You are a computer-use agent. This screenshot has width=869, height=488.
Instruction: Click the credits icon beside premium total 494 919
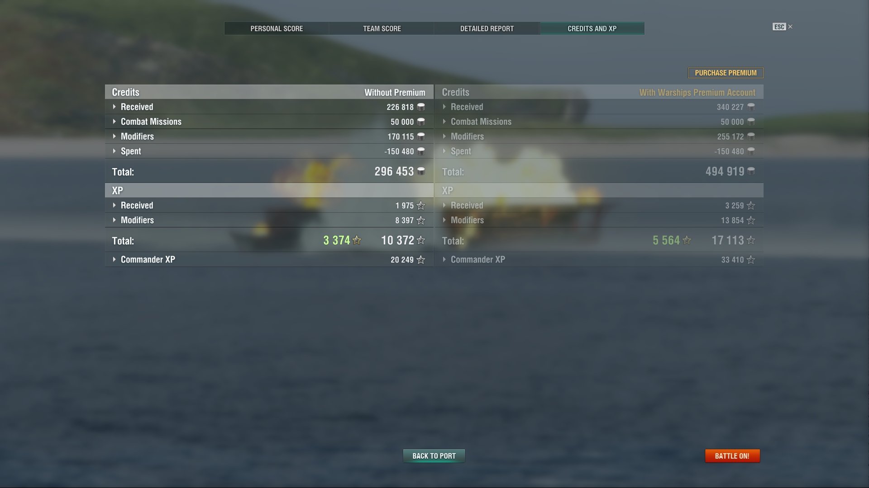(751, 171)
